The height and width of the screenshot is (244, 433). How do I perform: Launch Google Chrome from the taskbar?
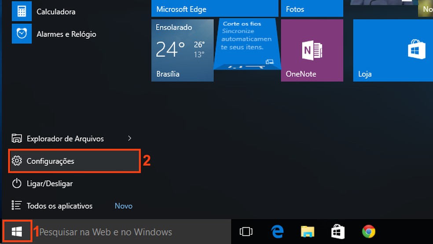[368, 231]
